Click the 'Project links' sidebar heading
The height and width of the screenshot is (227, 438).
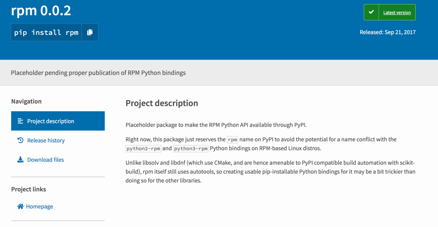28,189
